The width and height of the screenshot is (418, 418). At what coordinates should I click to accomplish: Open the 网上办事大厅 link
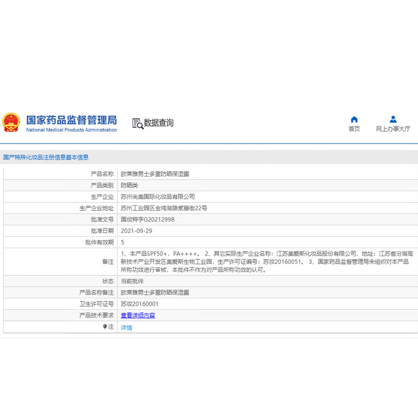393,129
